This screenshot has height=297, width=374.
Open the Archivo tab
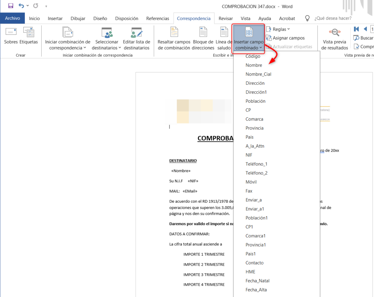12,18
